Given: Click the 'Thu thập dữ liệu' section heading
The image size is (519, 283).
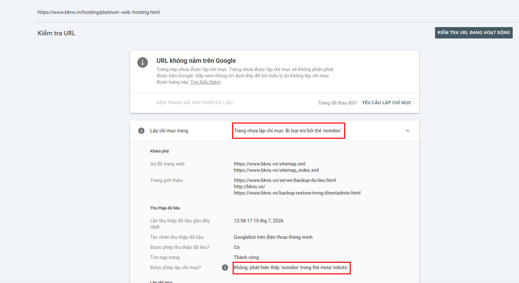Looking at the screenshot, I should point(165,208).
